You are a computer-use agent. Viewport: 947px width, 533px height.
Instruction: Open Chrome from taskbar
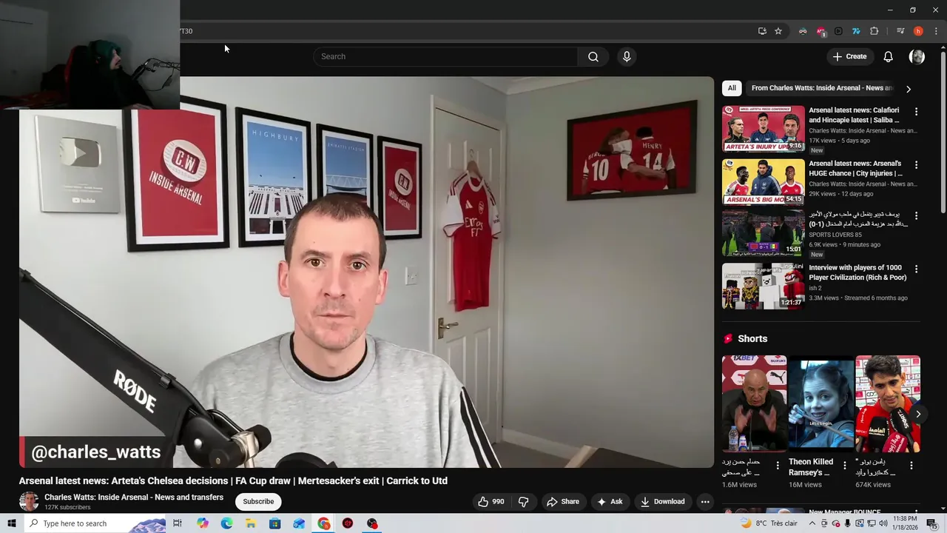(324, 523)
